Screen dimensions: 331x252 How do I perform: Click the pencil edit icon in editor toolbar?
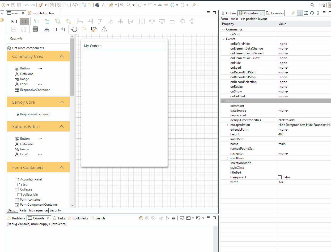(x=94, y=29)
